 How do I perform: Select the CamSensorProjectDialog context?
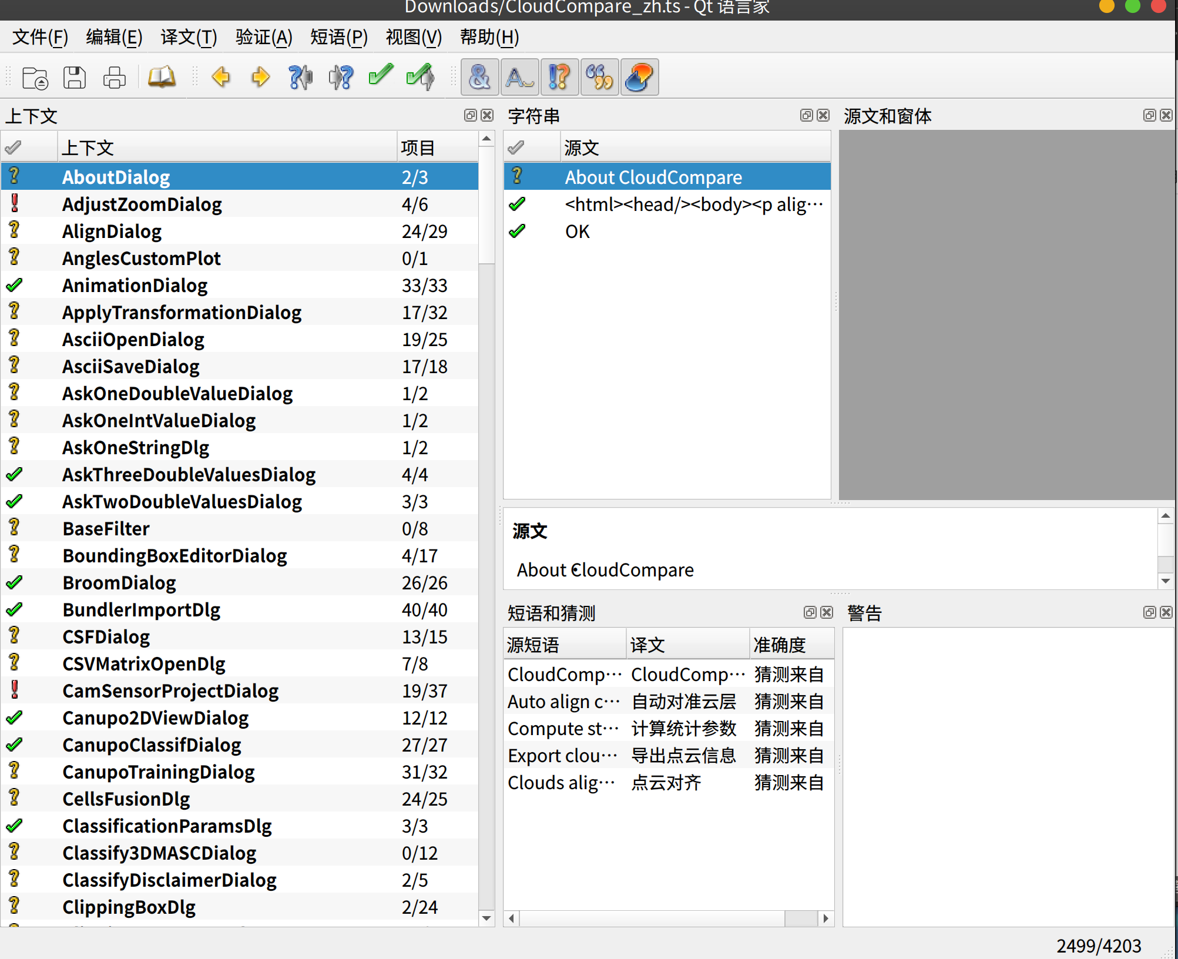[240, 691]
